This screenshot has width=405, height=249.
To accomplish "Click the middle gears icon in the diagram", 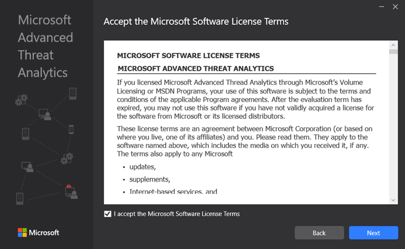I will click(67, 158).
